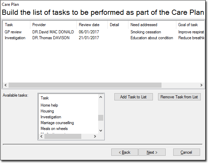Click the up arrow in available tasks list

101,97
